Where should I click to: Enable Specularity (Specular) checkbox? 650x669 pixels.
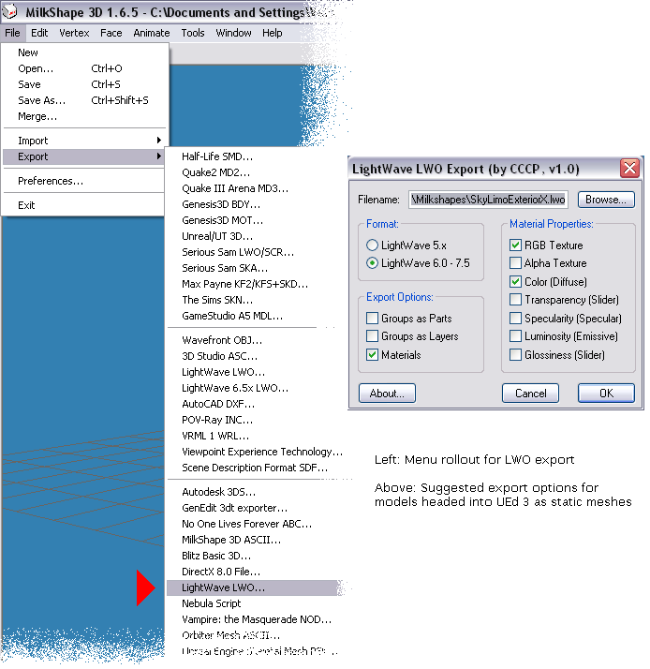(515, 319)
